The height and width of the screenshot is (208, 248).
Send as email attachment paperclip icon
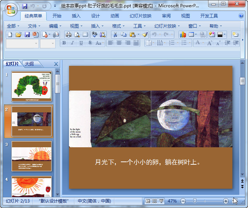click(x=56, y=35)
